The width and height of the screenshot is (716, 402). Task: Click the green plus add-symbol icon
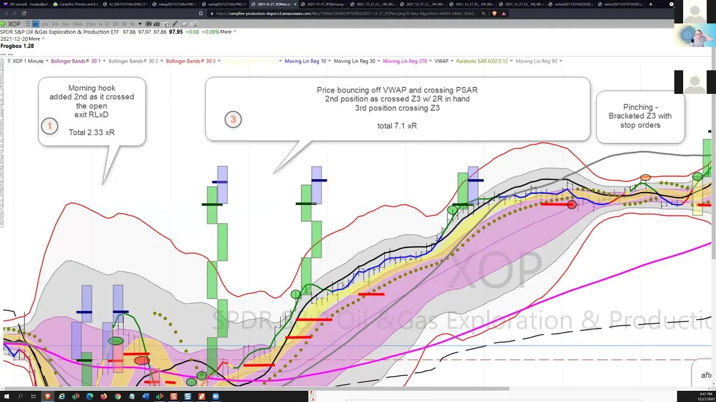coord(3,24)
